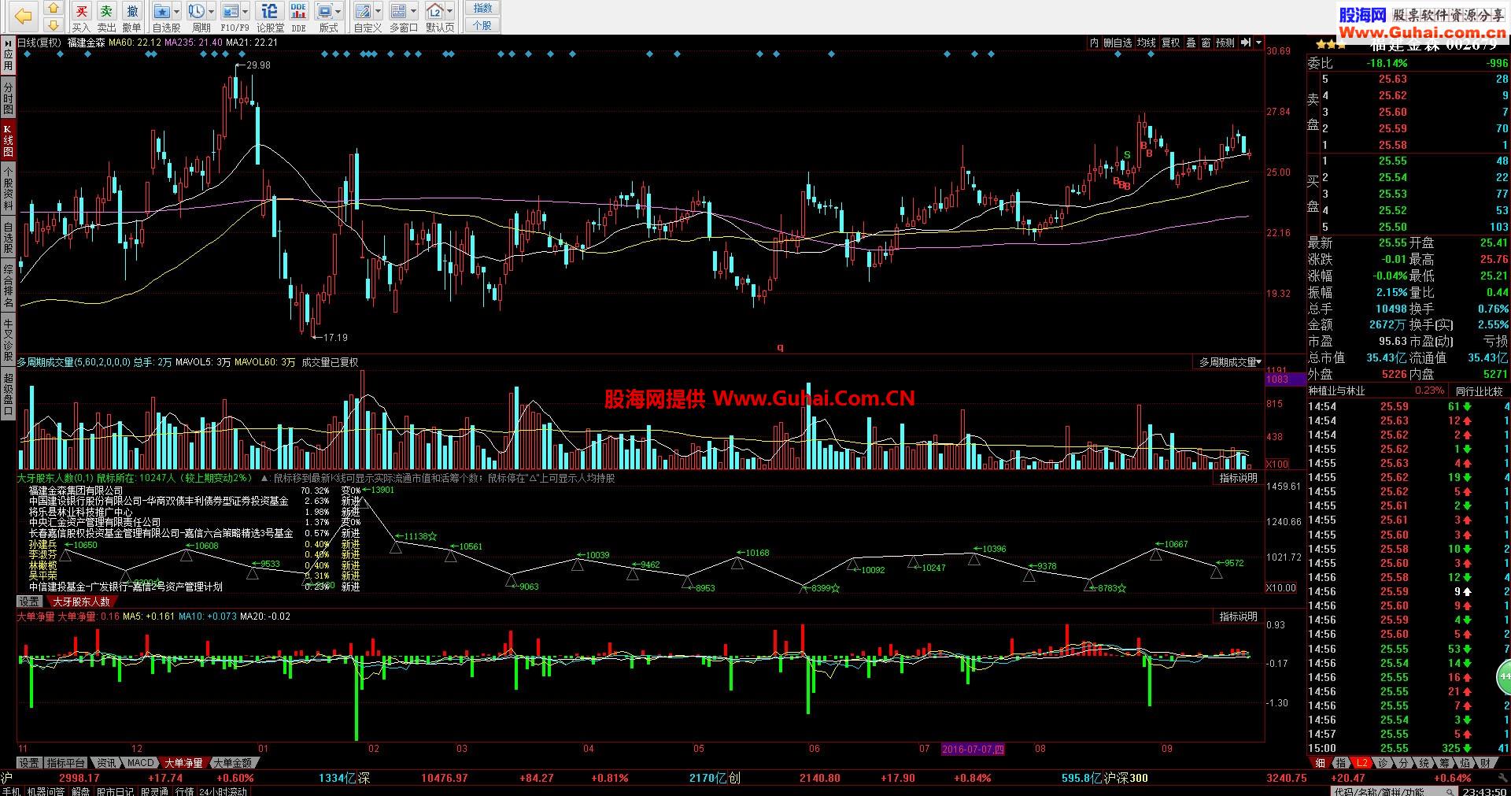Click the 分 icon in bottom-right bar

pos(1403,763)
